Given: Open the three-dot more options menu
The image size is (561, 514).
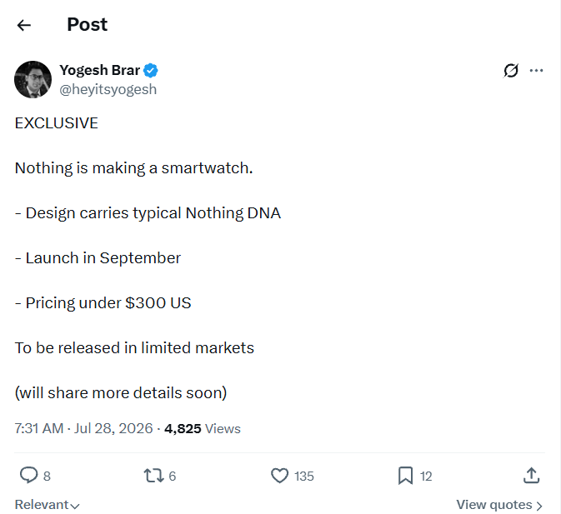Looking at the screenshot, I should (536, 71).
